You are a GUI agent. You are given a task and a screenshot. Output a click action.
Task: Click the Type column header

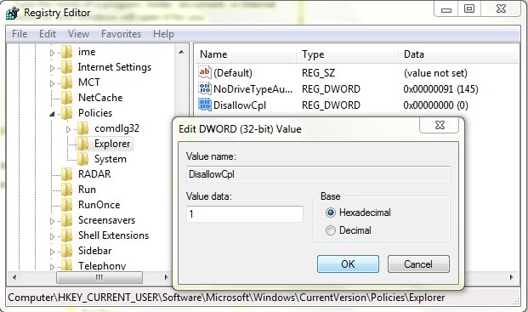click(347, 54)
